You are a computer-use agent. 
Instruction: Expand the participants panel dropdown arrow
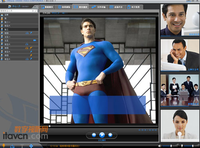point(35,6)
